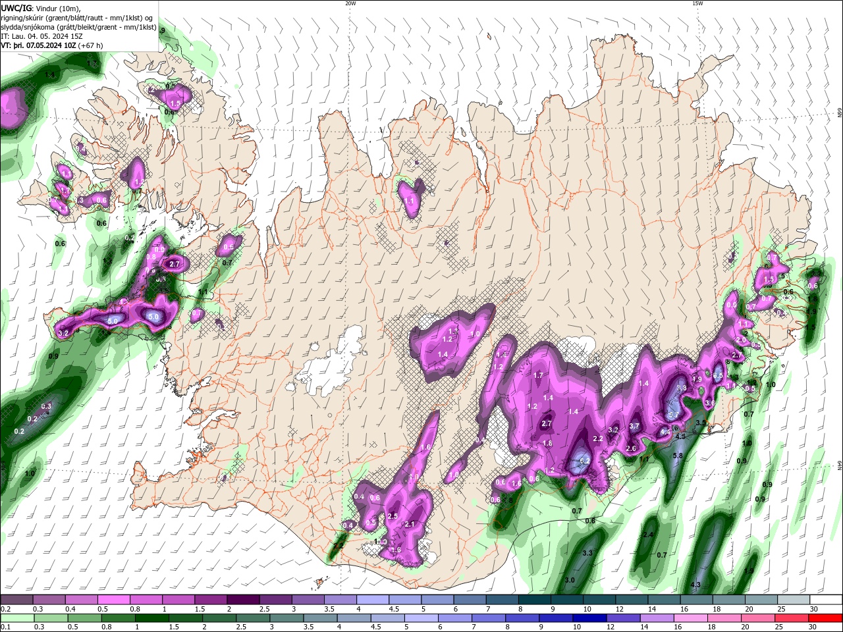The width and height of the screenshot is (843, 632).
Task: Click the rigning/skúrir description line in the header
Action: click(78, 18)
